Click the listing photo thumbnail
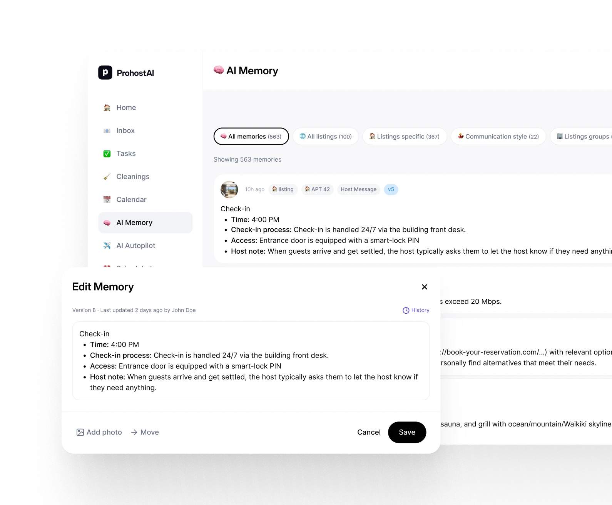Screen dimensions: 612x505 229,189
